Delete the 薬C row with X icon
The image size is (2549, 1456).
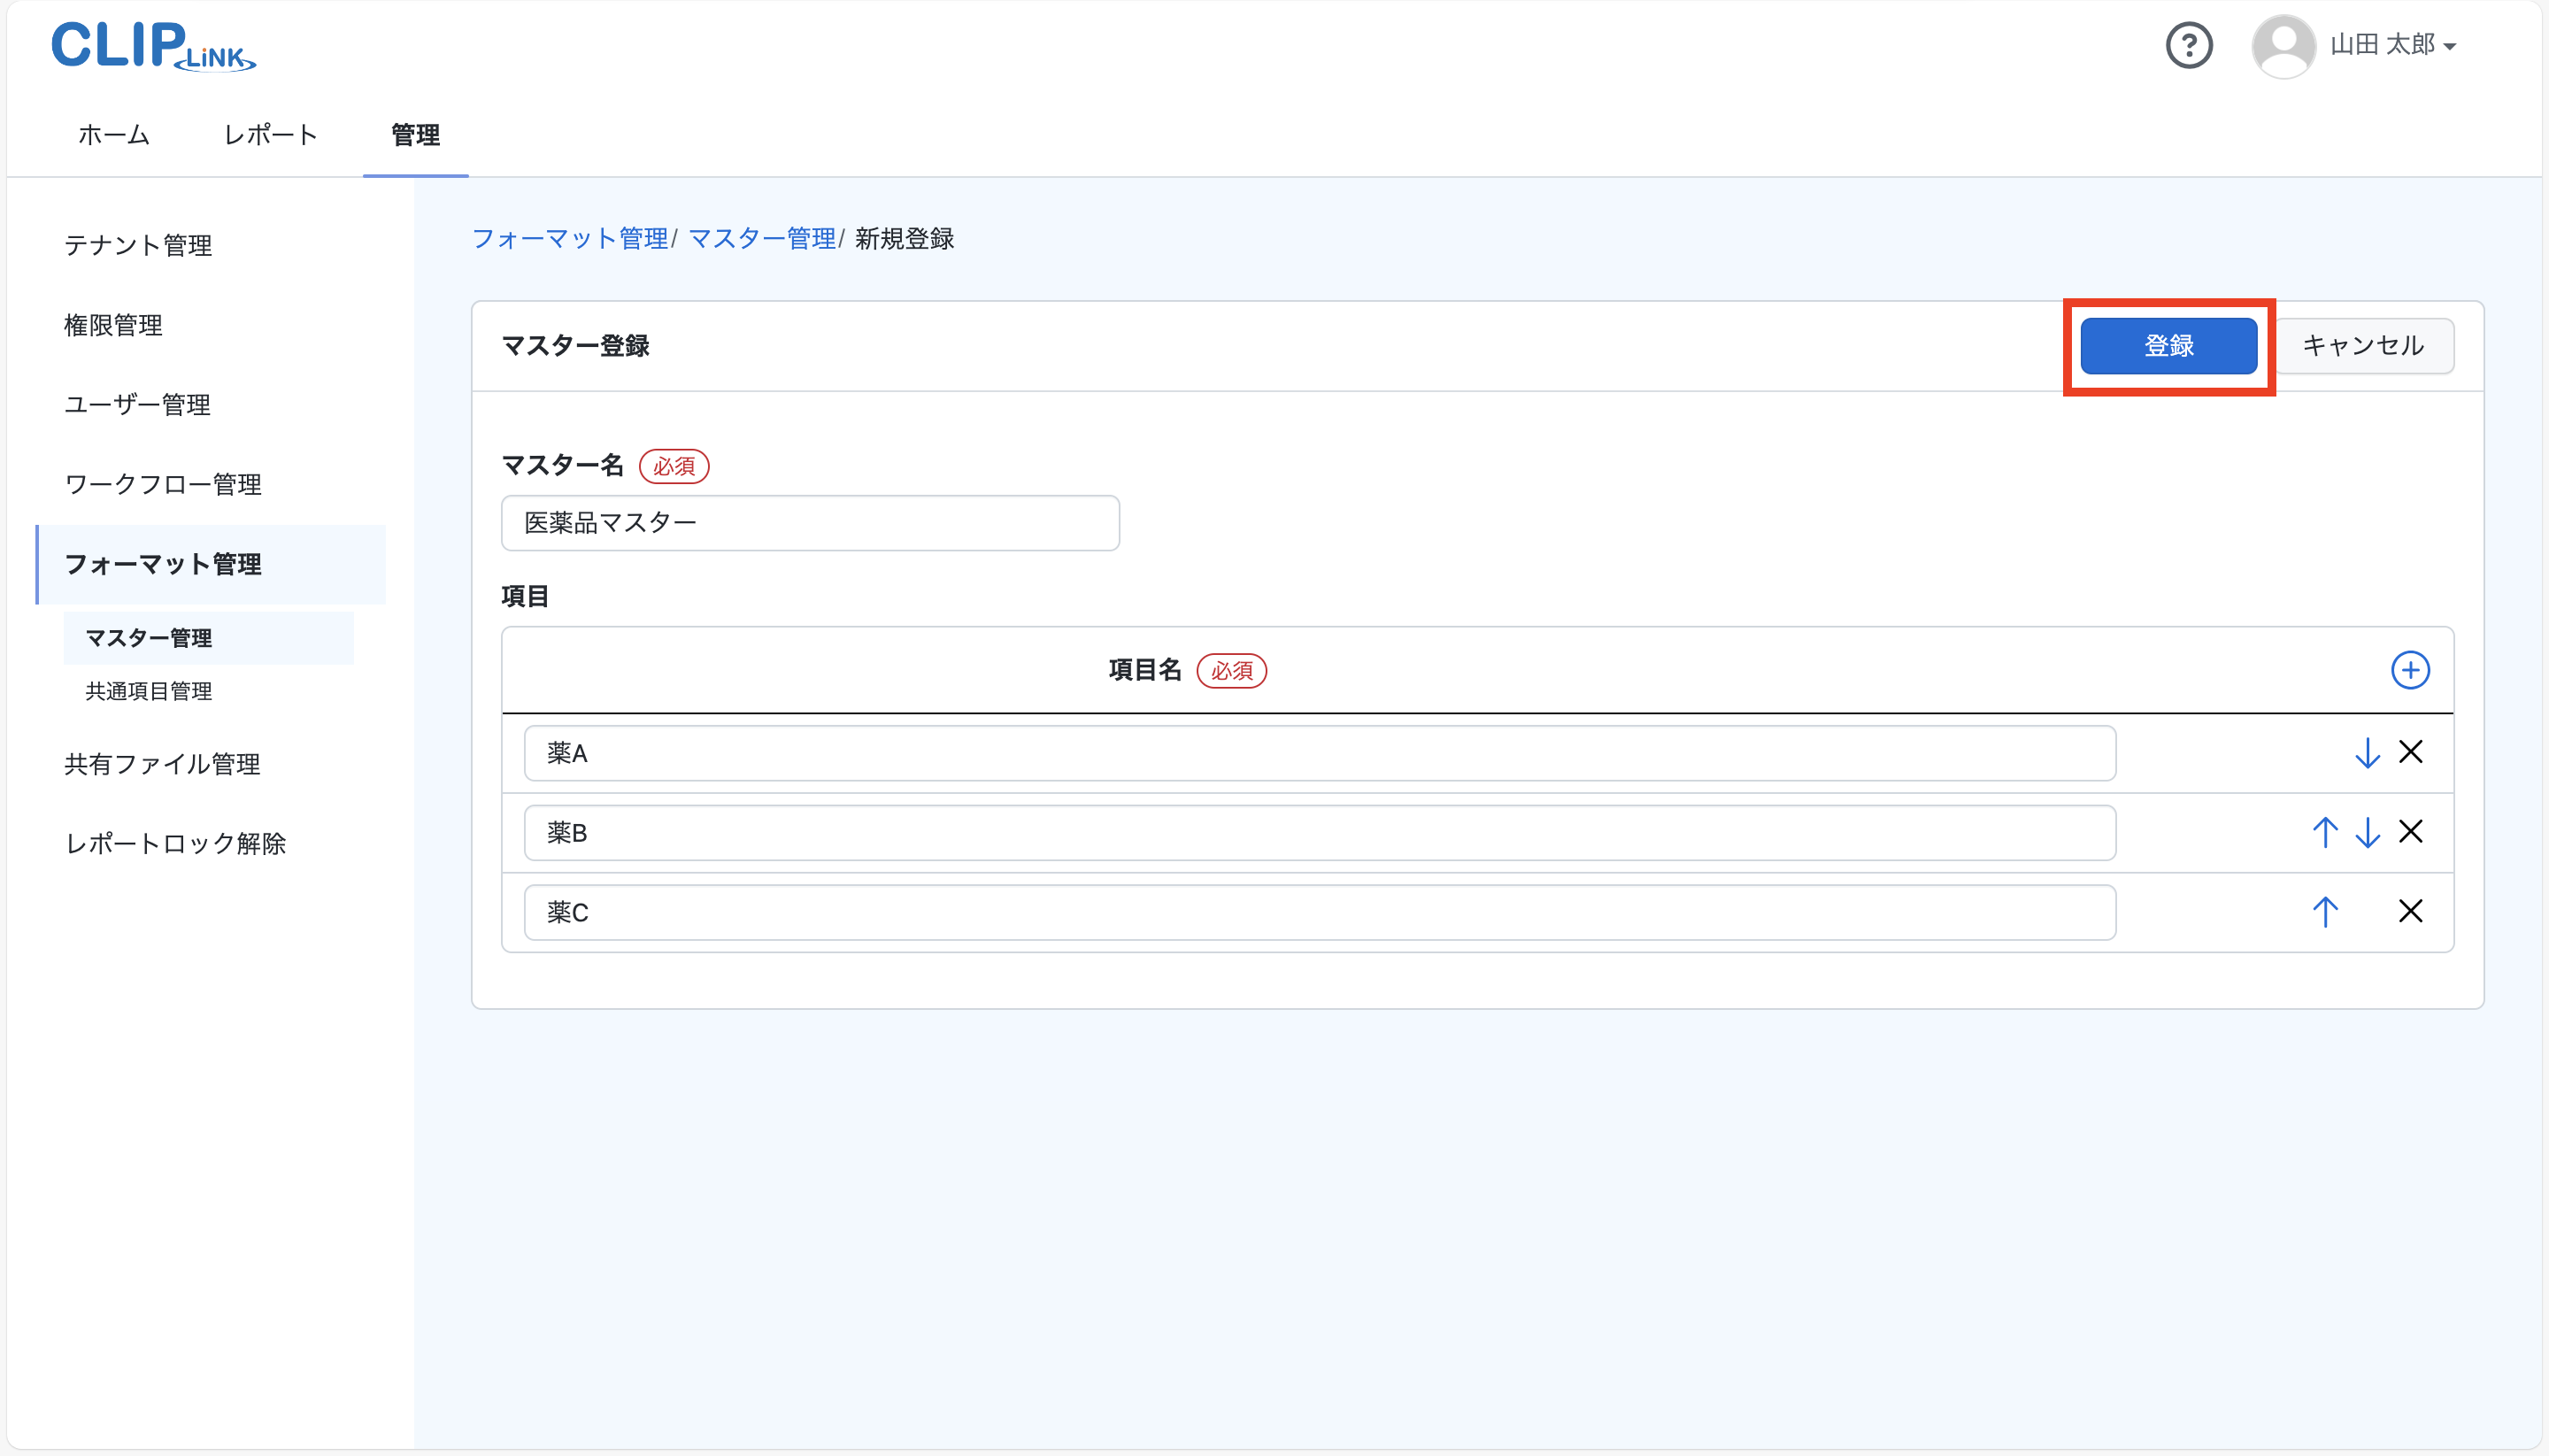coord(2411,911)
